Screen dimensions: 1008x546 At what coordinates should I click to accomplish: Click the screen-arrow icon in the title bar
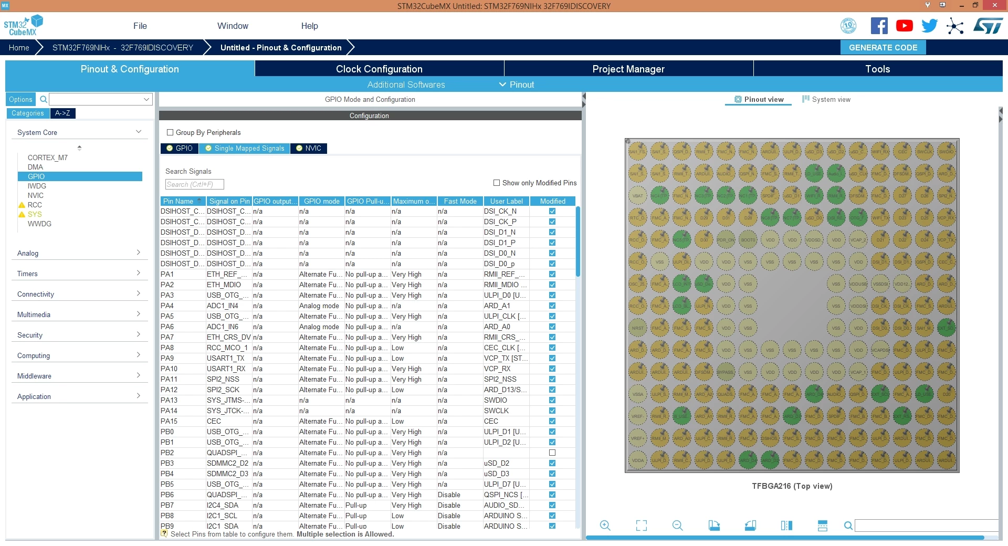(x=942, y=5)
